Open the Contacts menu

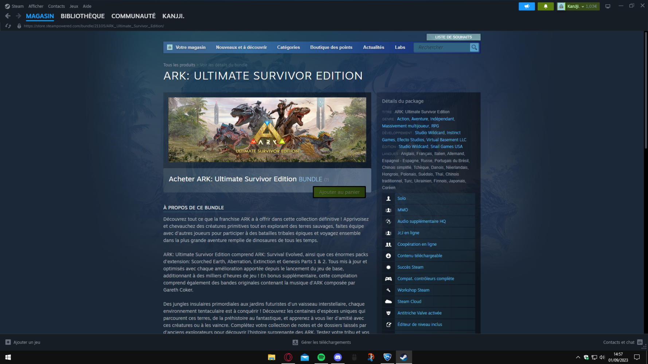tap(56, 6)
